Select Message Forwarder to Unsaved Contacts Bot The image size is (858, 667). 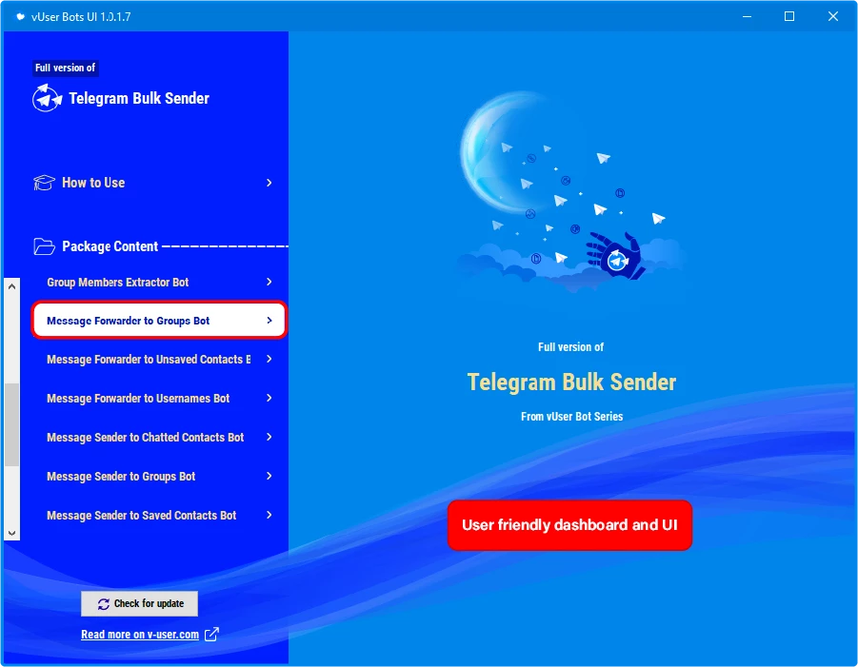pyautogui.click(x=159, y=360)
